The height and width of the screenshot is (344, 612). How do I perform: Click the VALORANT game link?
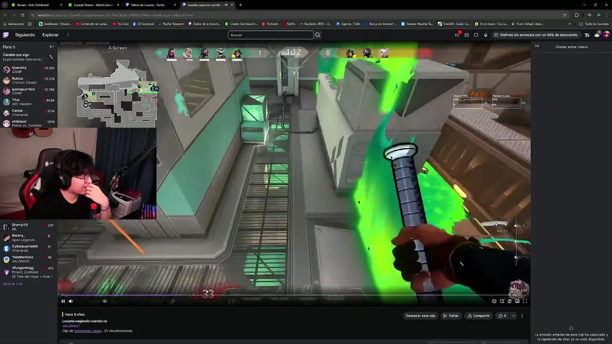click(x=71, y=326)
